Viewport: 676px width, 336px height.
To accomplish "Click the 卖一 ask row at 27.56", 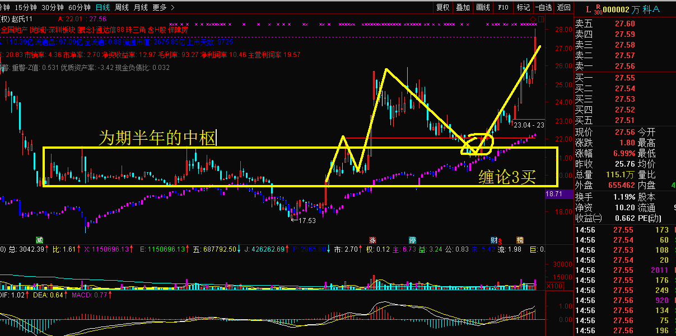I will [626, 66].
